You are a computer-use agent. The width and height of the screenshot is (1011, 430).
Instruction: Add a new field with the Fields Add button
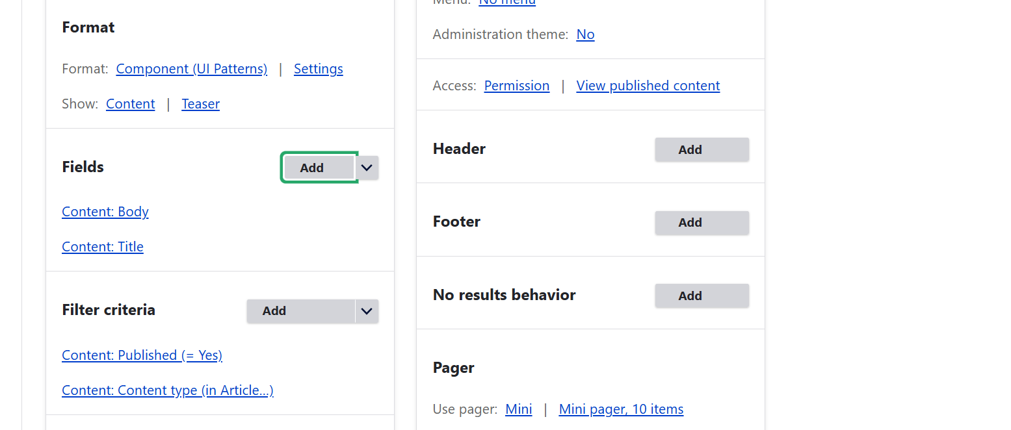point(312,167)
